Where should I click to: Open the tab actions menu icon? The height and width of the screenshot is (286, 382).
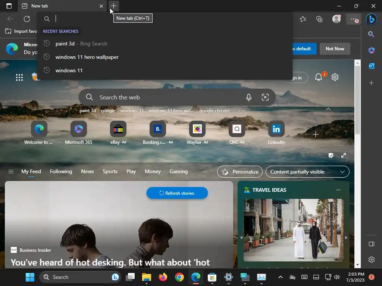[x=9, y=6]
